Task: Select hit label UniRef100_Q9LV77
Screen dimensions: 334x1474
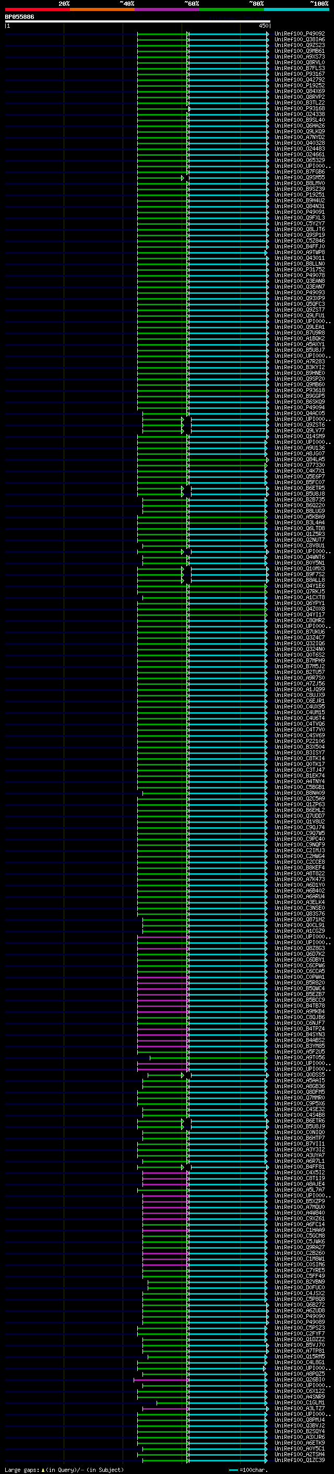Action: [x=300, y=431]
